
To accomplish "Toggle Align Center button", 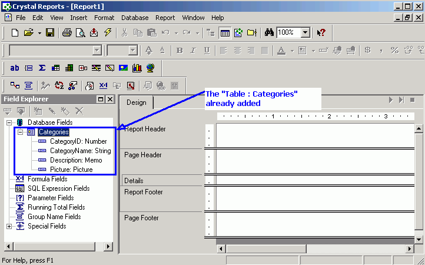I will (x=237, y=51).
